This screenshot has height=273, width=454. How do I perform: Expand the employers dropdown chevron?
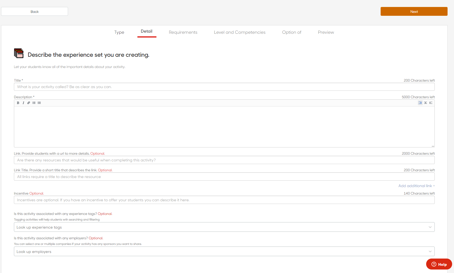[x=430, y=252]
